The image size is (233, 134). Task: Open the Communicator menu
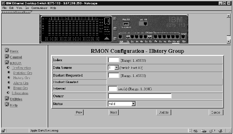tap(40, 8)
